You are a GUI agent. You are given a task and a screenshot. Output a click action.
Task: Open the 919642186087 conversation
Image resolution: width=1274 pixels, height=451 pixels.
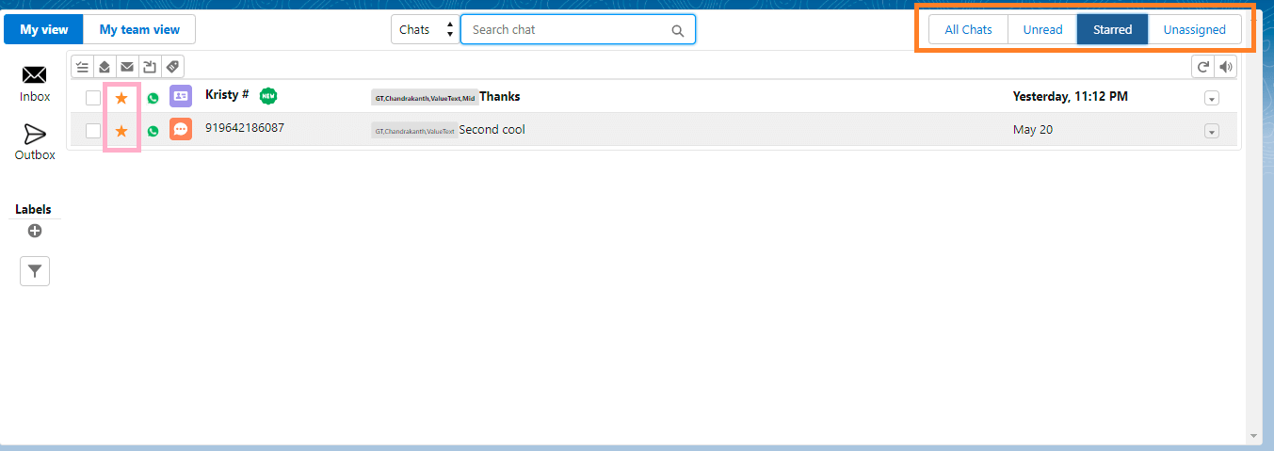coord(245,127)
